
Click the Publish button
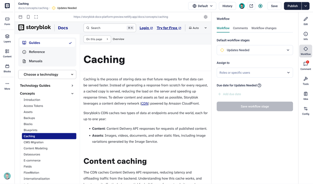click(293, 6)
